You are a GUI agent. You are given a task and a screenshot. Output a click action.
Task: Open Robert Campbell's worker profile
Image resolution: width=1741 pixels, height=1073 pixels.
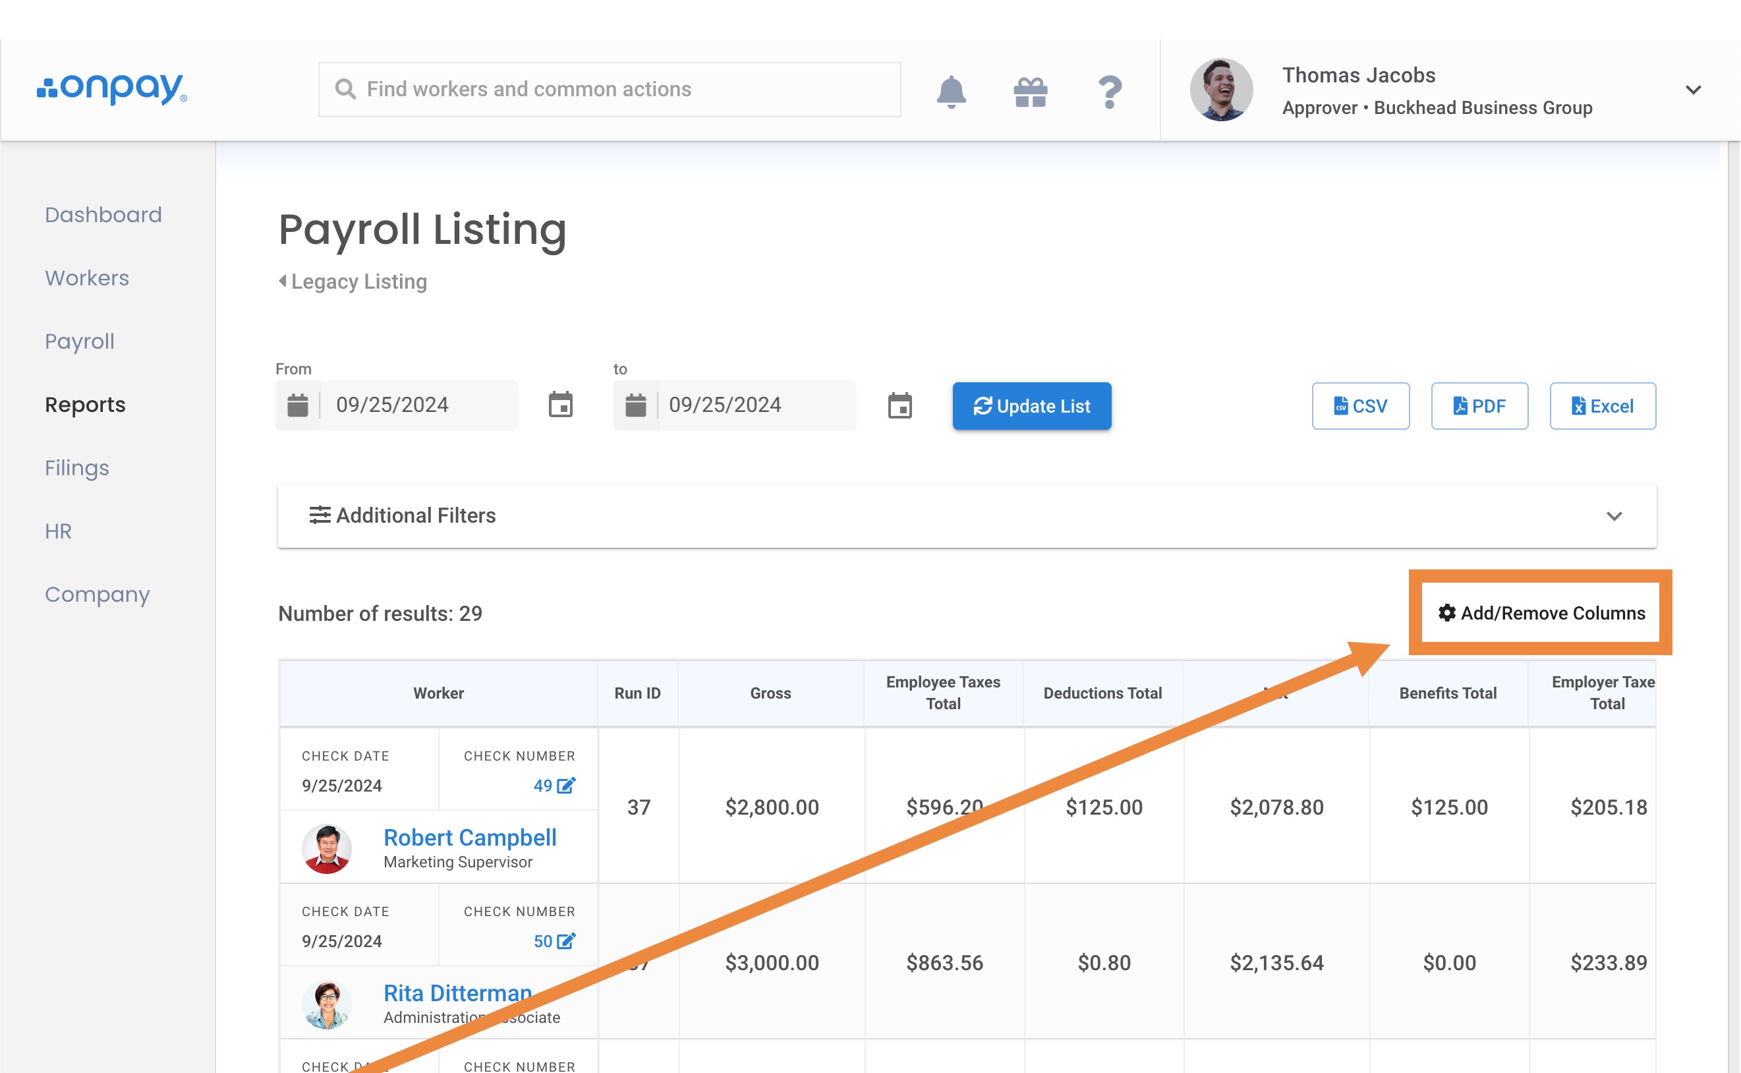click(471, 838)
